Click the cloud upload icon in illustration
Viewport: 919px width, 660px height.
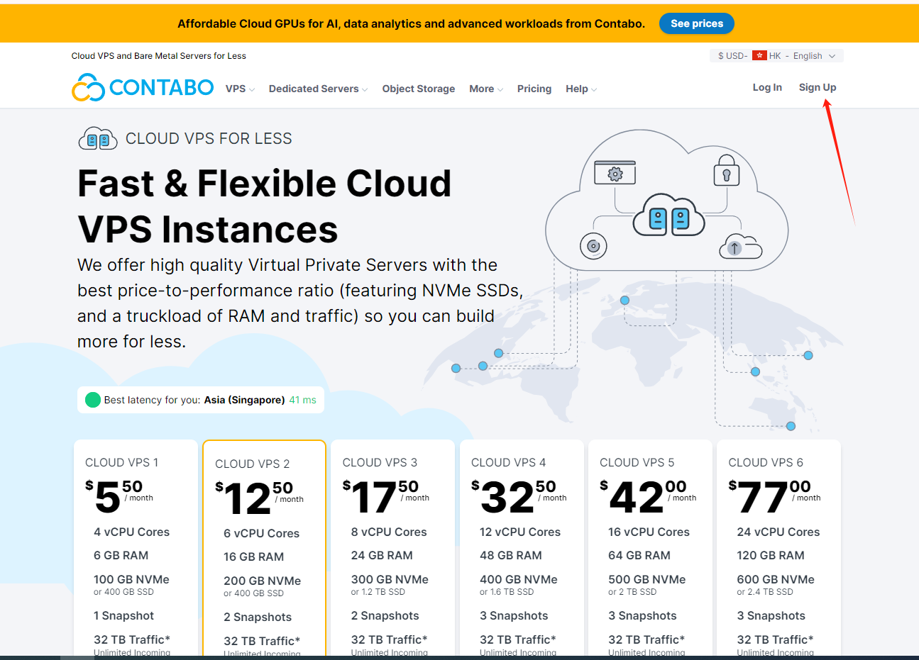click(740, 246)
